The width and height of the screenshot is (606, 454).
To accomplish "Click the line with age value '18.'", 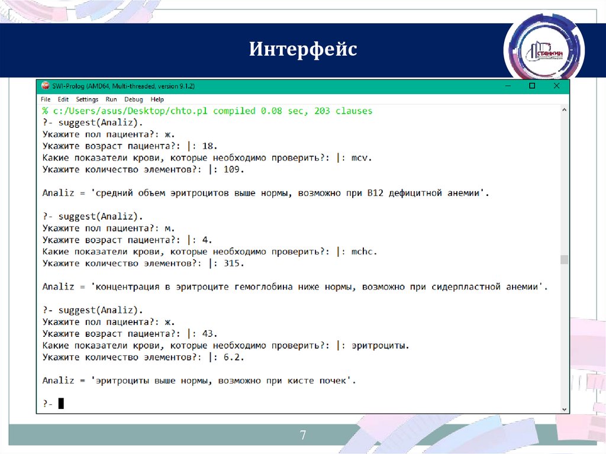I will click(x=130, y=146).
